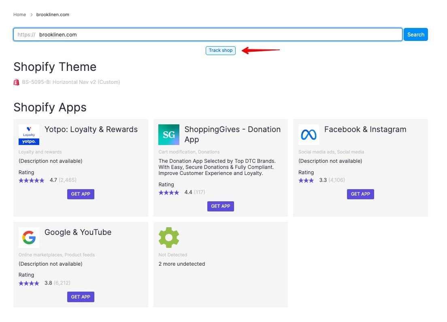Select the brooklinen.com breadcrumb item
The width and height of the screenshot is (447, 322).
coord(53,15)
